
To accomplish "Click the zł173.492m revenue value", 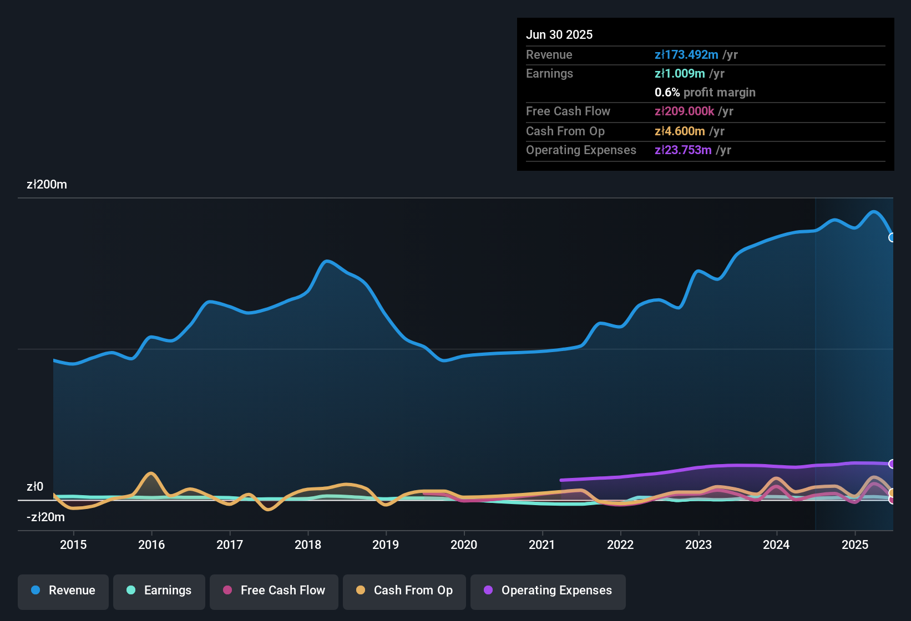I will [x=686, y=54].
